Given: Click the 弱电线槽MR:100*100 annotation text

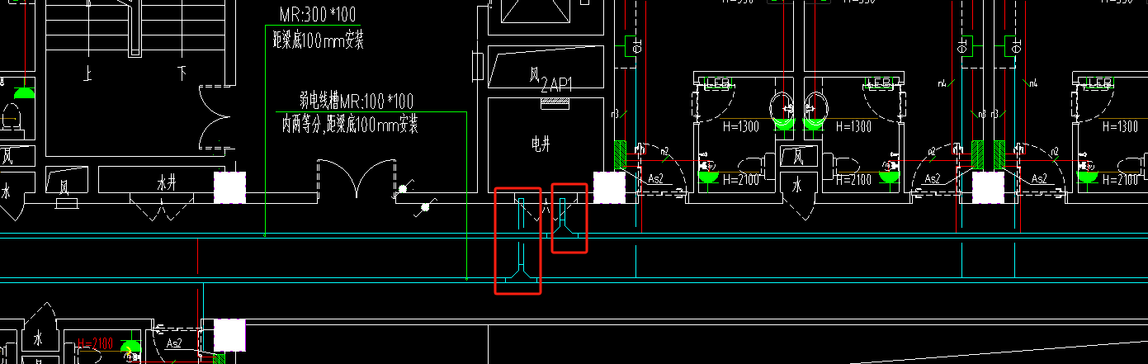Looking at the screenshot, I should [x=356, y=102].
